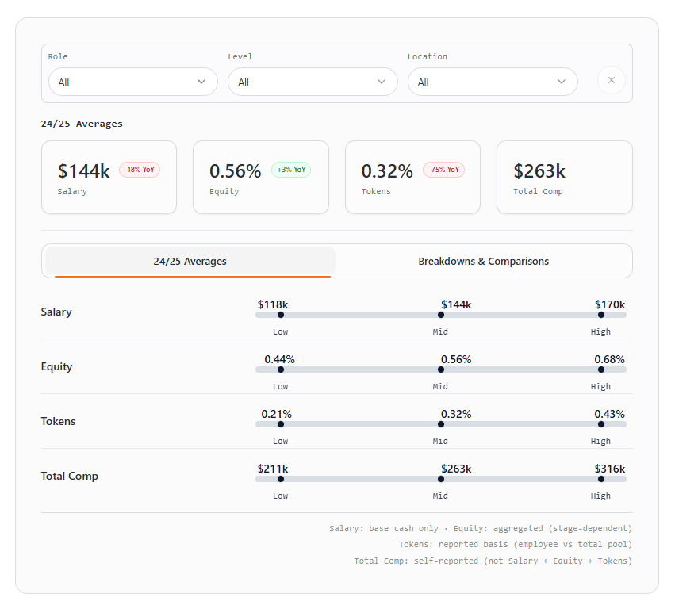Click the $144k Salary card
Screen dimensions: 675x605
click(109, 178)
